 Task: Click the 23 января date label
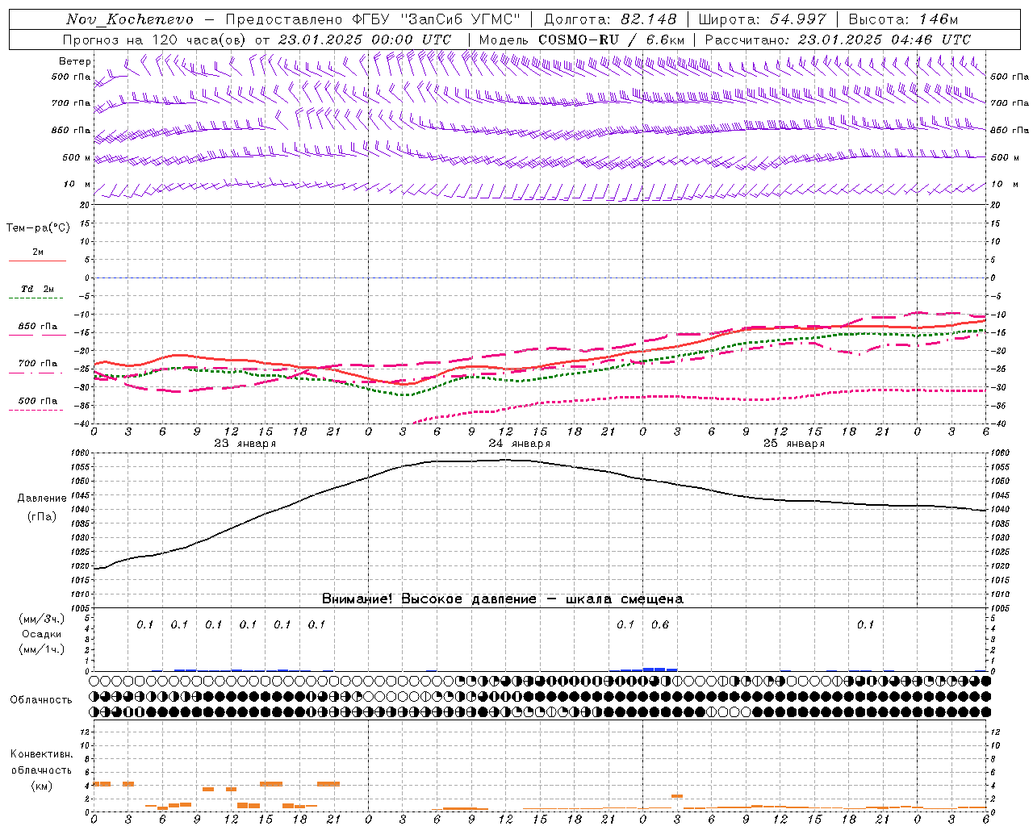click(245, 444)
